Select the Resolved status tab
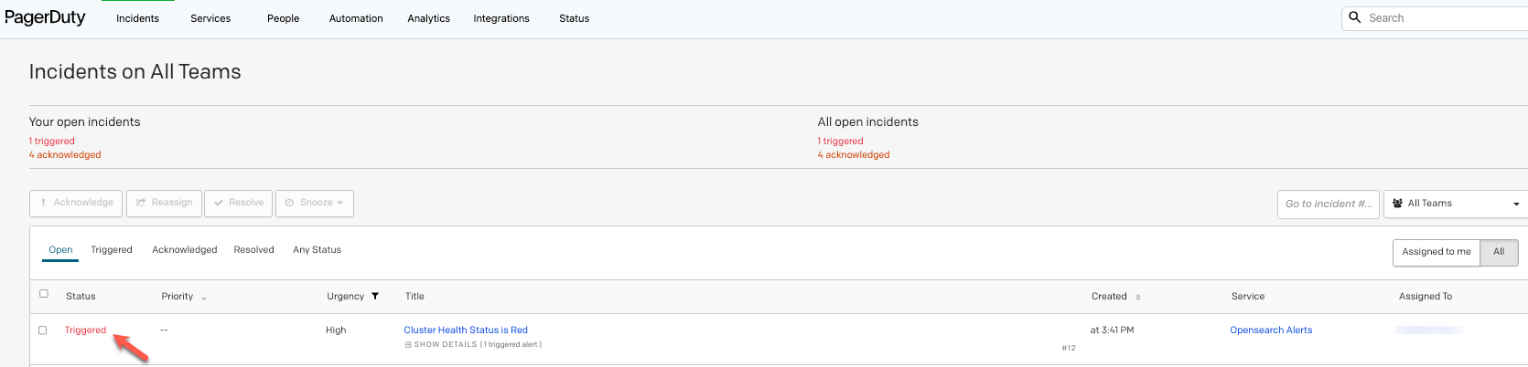Viewport: 1528px width, 367px height. coord(254,250)
